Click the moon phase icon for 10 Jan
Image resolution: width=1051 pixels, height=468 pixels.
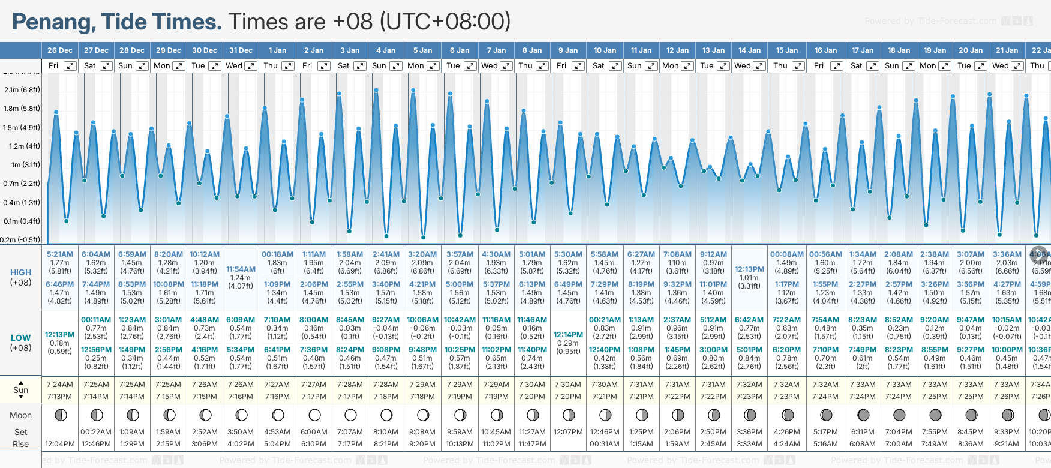tap(605, 415)
